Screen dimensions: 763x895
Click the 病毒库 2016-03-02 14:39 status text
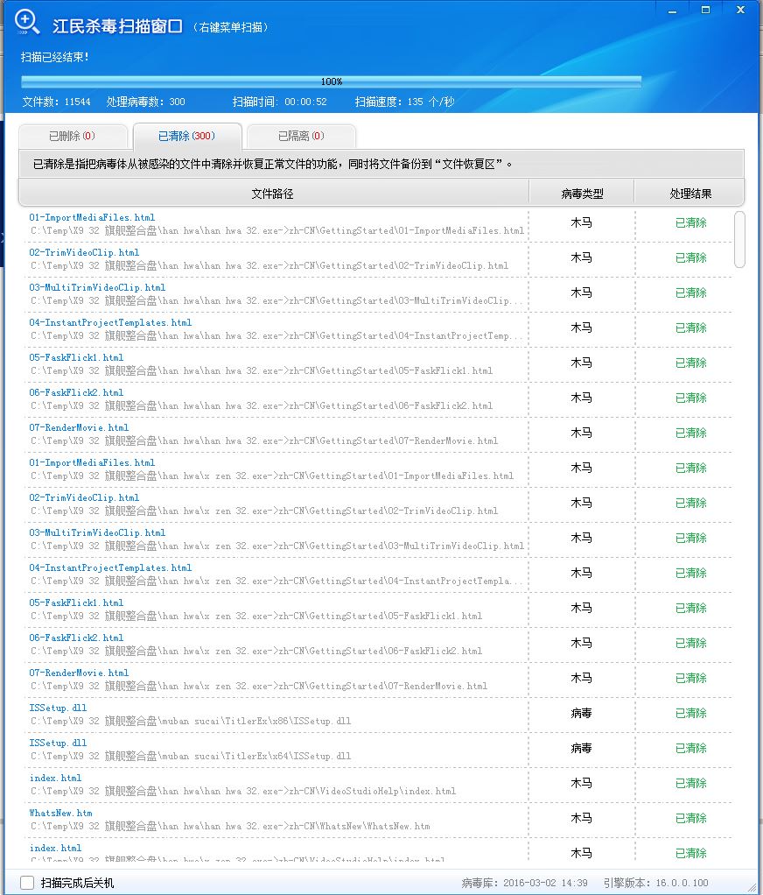[525, 883]
